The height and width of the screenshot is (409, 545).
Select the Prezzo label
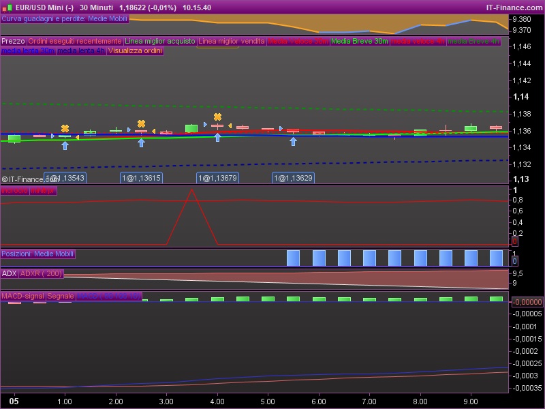coord(13,41)
